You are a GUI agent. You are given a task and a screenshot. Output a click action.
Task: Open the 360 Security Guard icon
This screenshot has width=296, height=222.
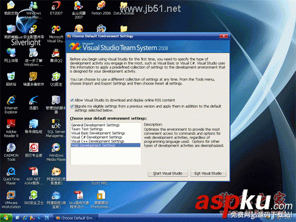tap(34, 197)
